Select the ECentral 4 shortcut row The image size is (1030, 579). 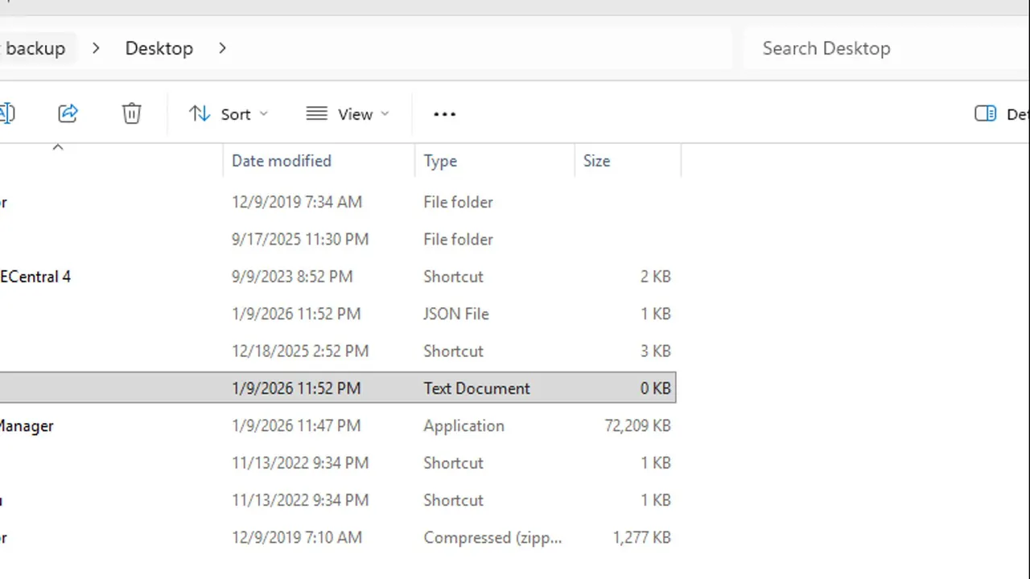pos(35,277)
